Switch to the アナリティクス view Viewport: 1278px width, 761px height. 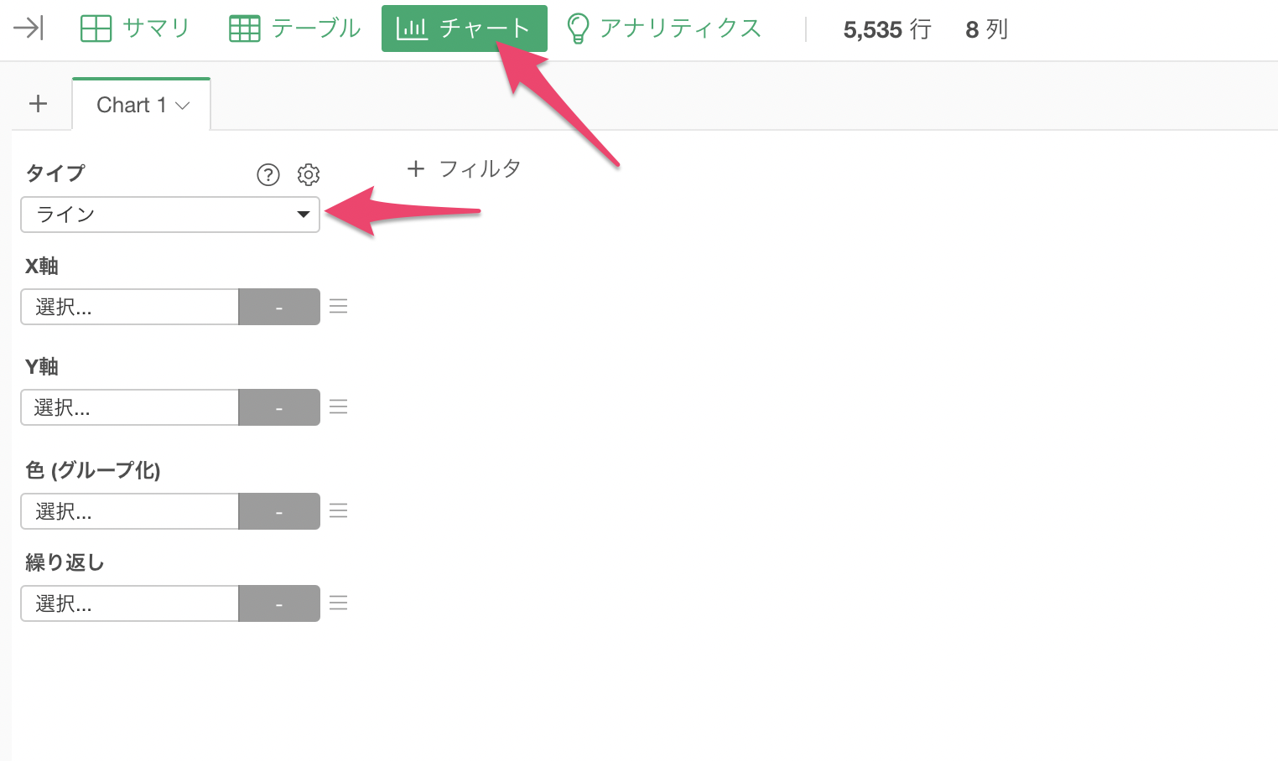[664, 28]
